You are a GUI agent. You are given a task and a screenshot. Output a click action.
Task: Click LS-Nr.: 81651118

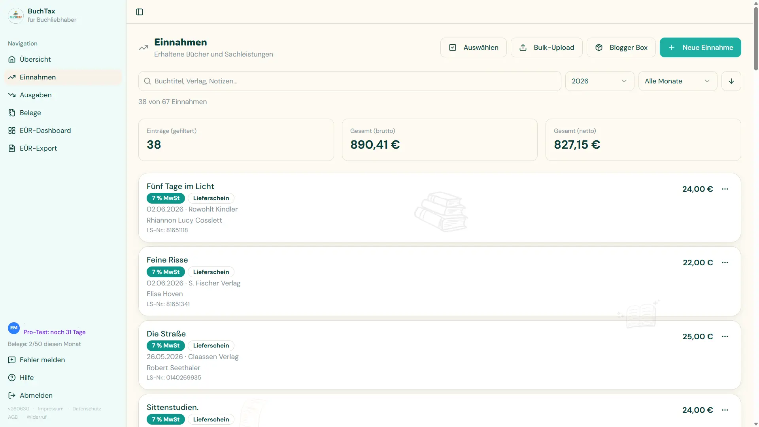pos(167,230)
